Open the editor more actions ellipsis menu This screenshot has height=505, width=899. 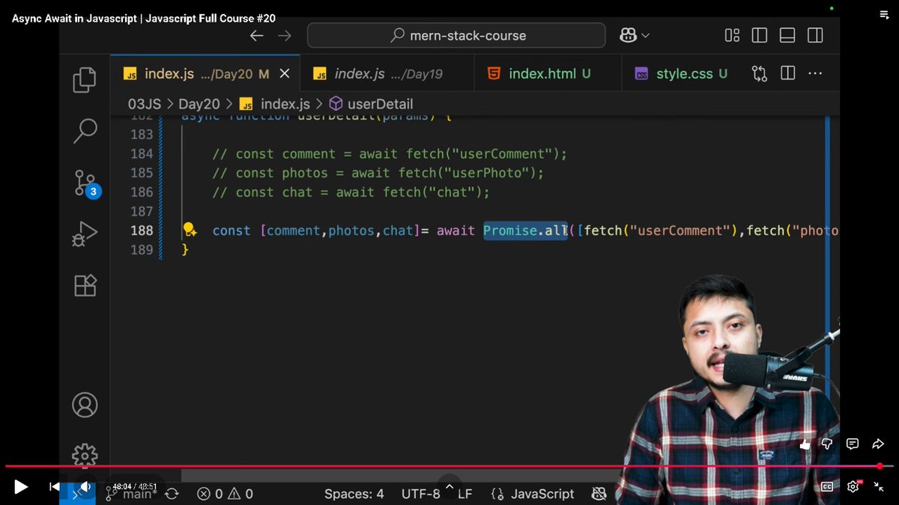tap(815, 73)
